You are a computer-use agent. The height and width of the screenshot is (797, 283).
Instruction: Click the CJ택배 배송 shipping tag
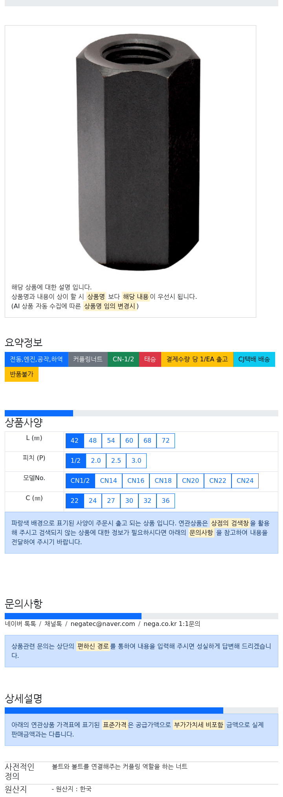pos(254,359)
